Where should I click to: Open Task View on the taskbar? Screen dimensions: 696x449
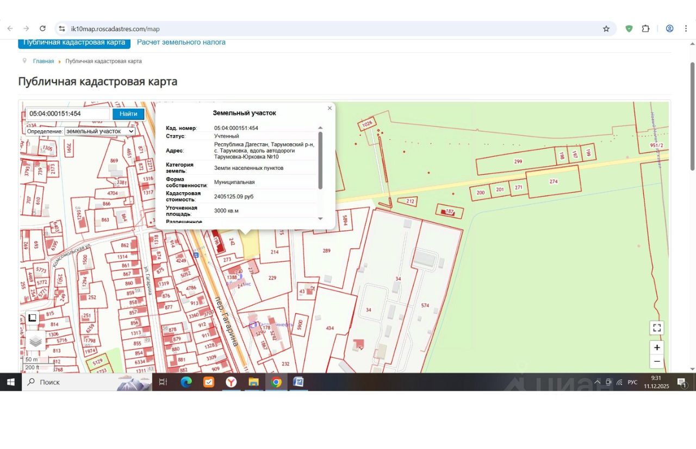(163, 382)
